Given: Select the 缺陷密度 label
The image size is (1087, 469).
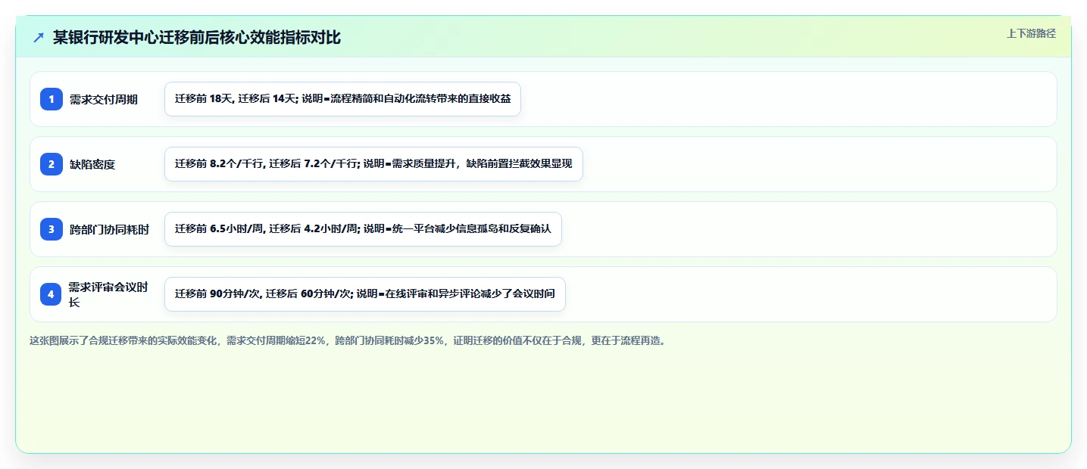Looking at the screenshot, I should (x=92, y=164).
